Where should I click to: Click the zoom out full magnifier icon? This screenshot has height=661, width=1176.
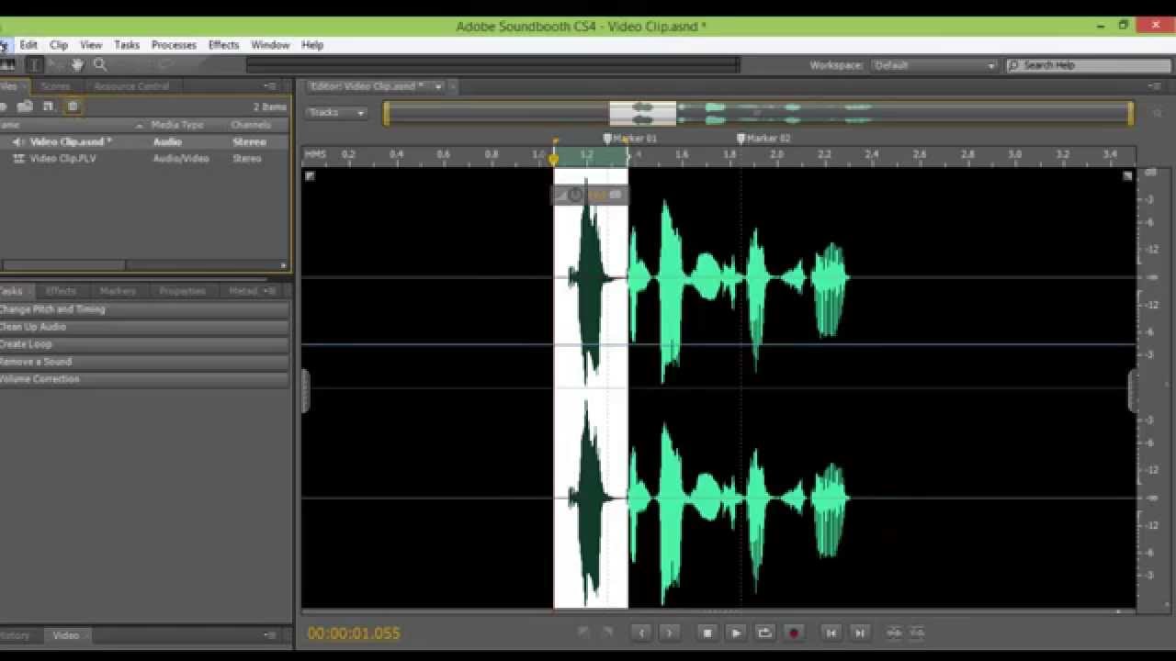click(x=1157, y=113)
